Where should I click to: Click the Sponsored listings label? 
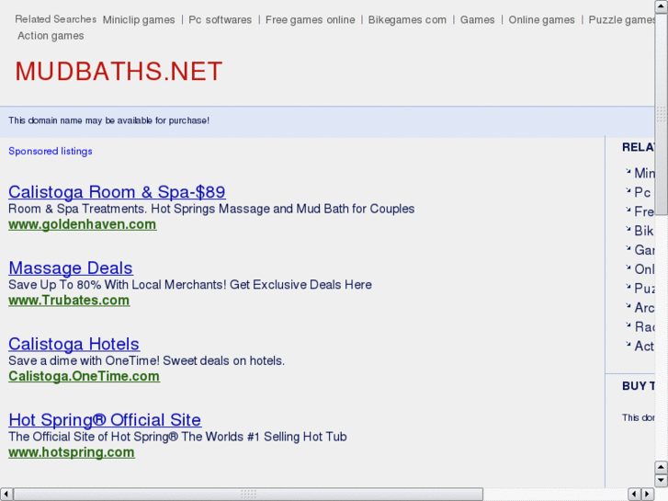(x=51, y=151)
